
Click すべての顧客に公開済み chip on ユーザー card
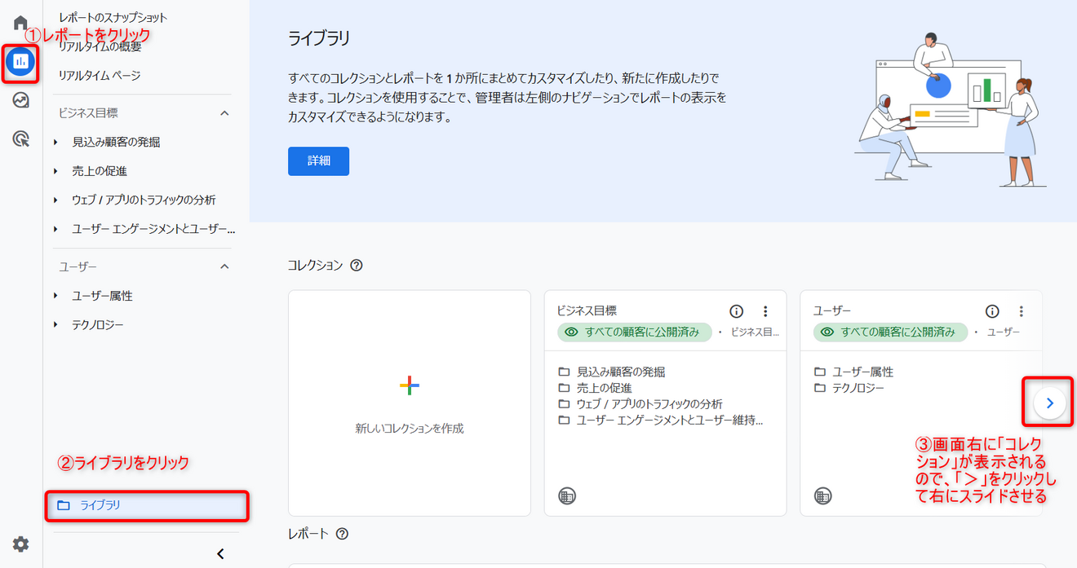click(x=891, y=332)
